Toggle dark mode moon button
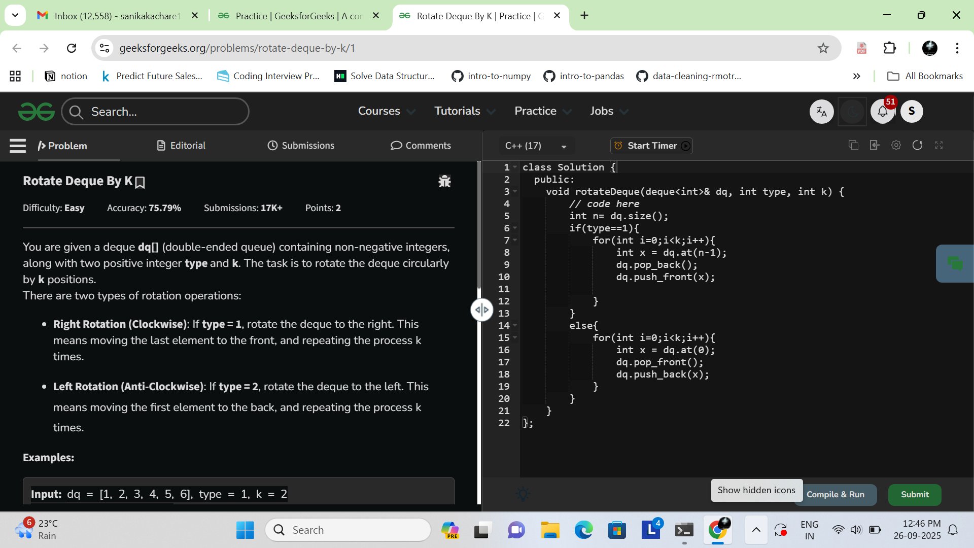The width and height of the screenshot is (974, 548). 852,111
